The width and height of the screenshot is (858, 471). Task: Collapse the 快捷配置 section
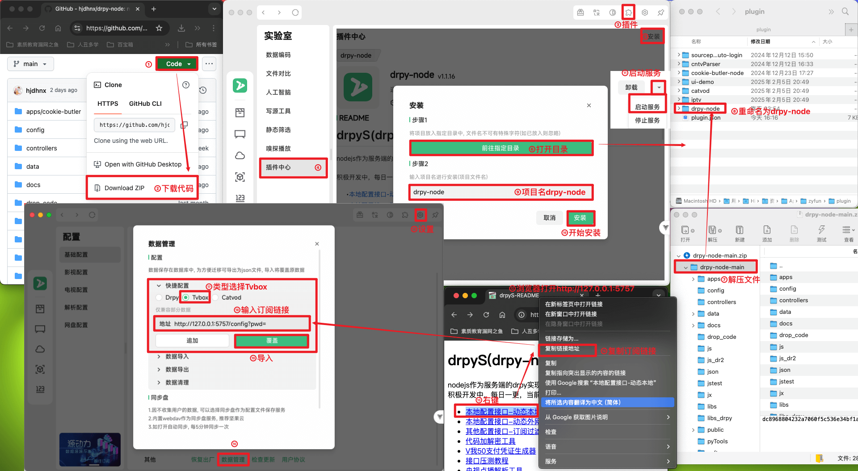click(159, 286)
